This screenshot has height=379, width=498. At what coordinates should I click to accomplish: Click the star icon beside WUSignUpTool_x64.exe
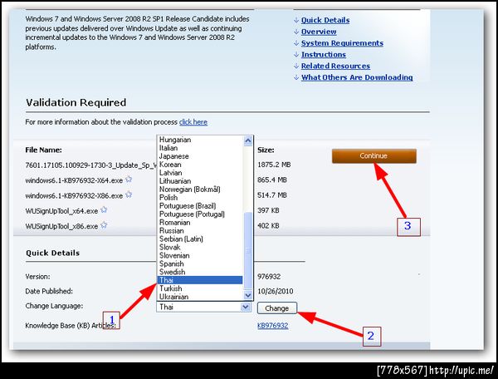(104, 209)
